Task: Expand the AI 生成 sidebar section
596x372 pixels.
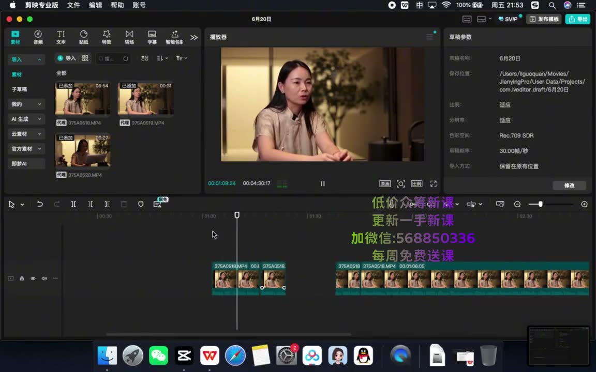Action: click(26, 119)
